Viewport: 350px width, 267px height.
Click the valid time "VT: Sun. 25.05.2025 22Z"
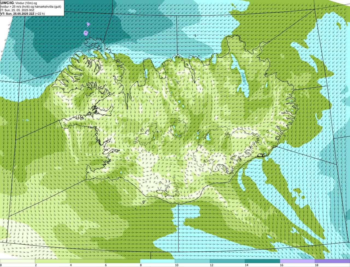click(17, 13)
